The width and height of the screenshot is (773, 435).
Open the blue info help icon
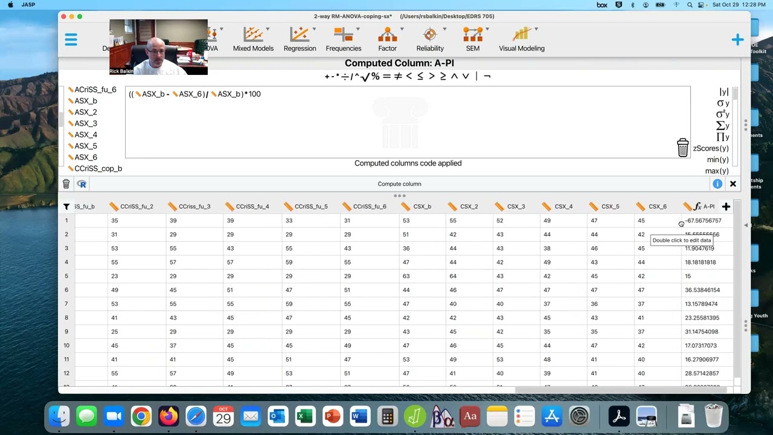tap(717, 184)
